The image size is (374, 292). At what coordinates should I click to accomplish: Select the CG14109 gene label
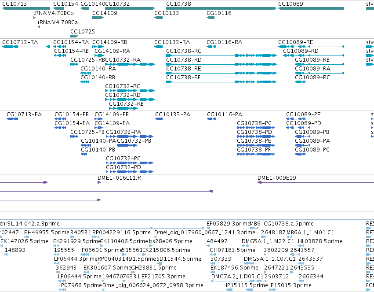(105, 13)
